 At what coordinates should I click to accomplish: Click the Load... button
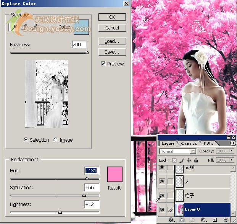tap(112, 41)
